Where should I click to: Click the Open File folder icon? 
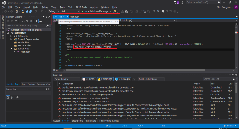[23, 11]
